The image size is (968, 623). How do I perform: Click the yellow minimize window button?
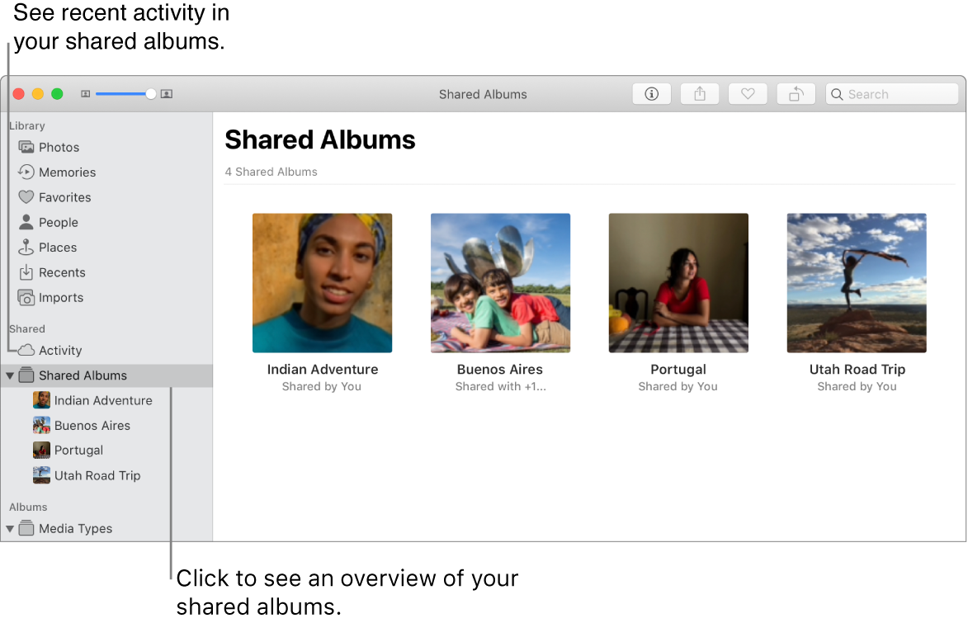38,94
